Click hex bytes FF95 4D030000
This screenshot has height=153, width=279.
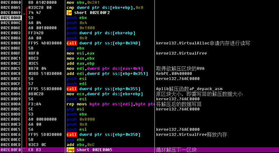click(x=45, y=43)
